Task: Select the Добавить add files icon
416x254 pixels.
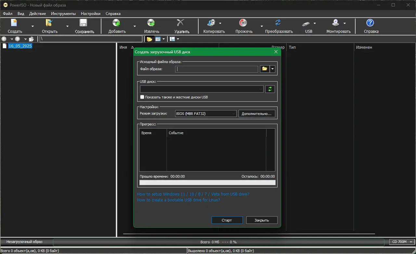Action: 116,23
